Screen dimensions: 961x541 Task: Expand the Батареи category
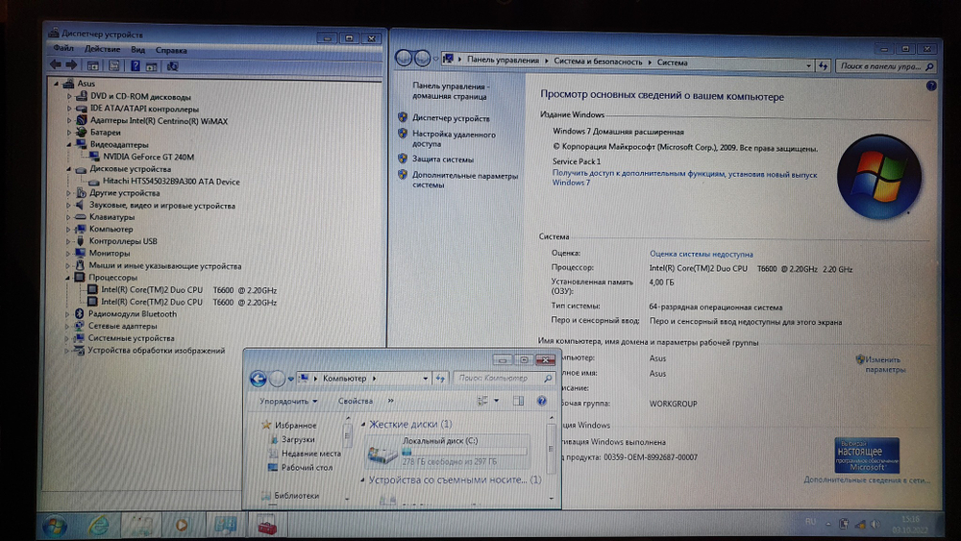pyautogui.click(x=69, y=133)
